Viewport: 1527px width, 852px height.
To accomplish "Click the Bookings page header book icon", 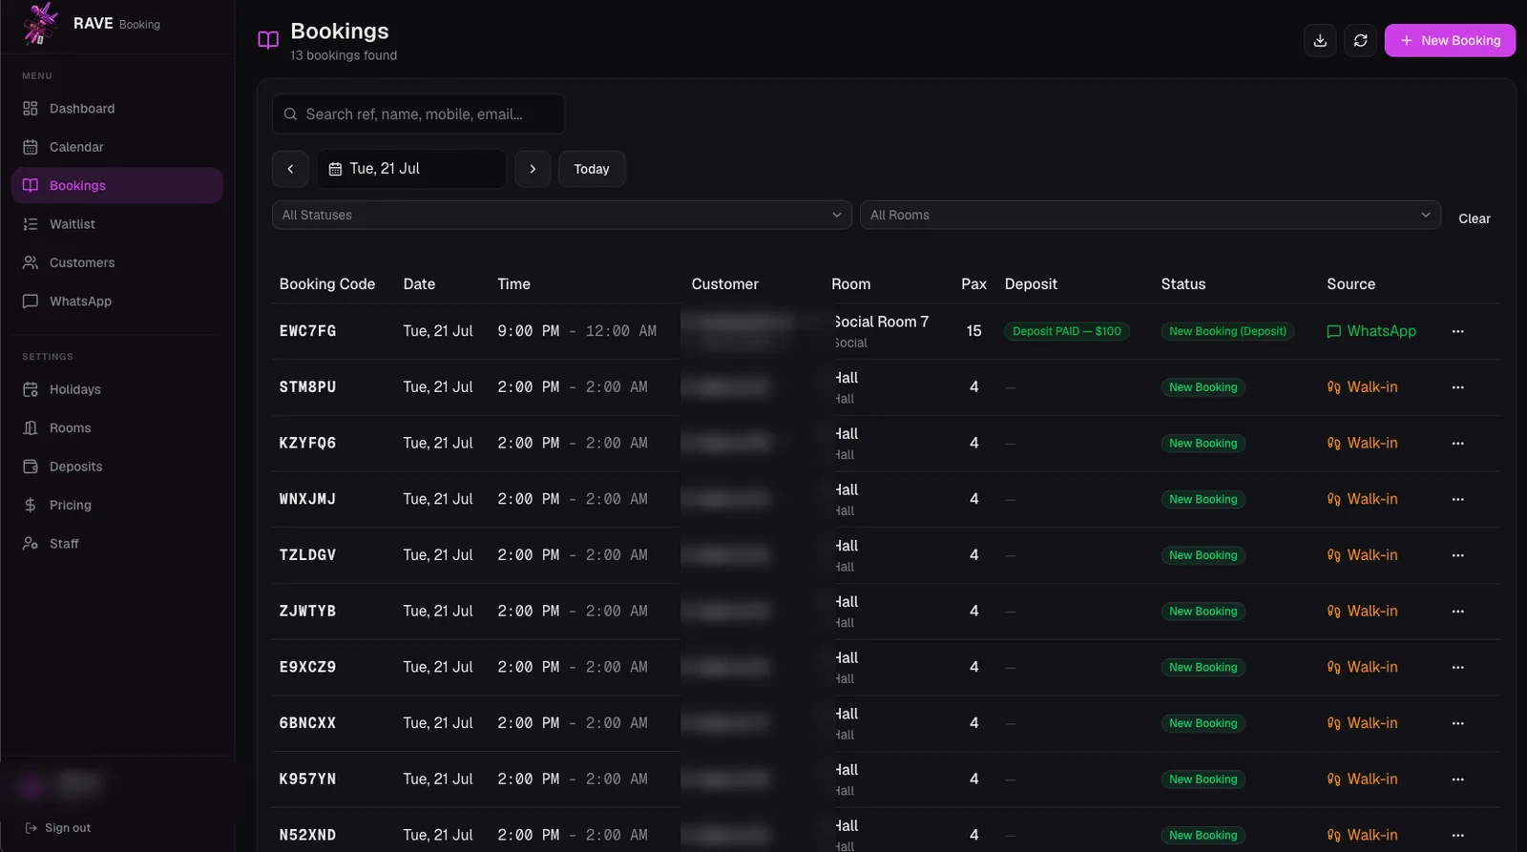I will coord(268,40).
